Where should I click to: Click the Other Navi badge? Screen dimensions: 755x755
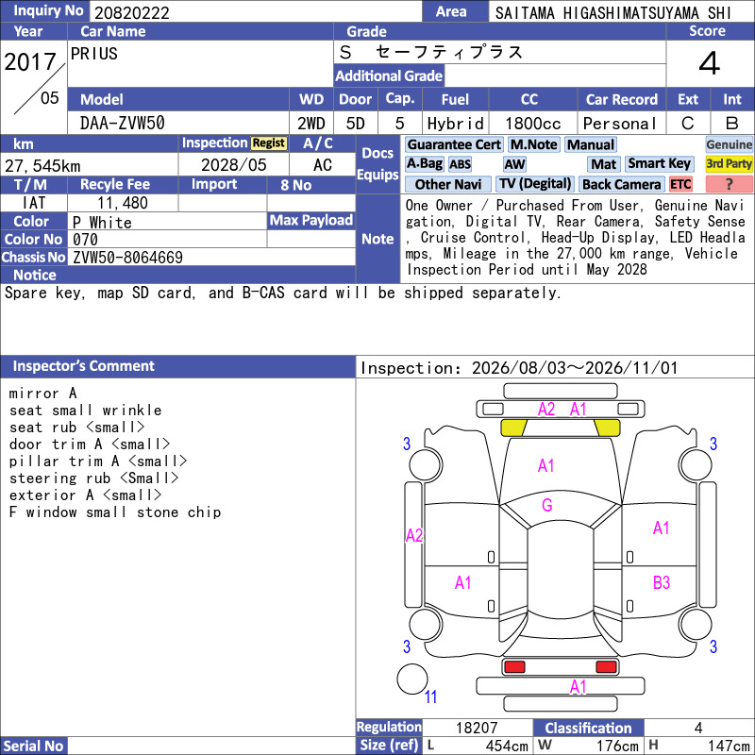click(x=447, y=184)
